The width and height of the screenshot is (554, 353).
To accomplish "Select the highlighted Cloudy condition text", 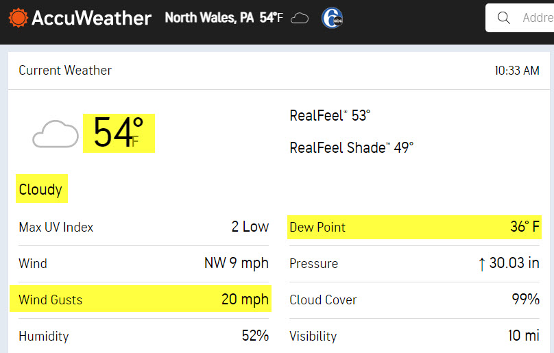I will point(42,188).
